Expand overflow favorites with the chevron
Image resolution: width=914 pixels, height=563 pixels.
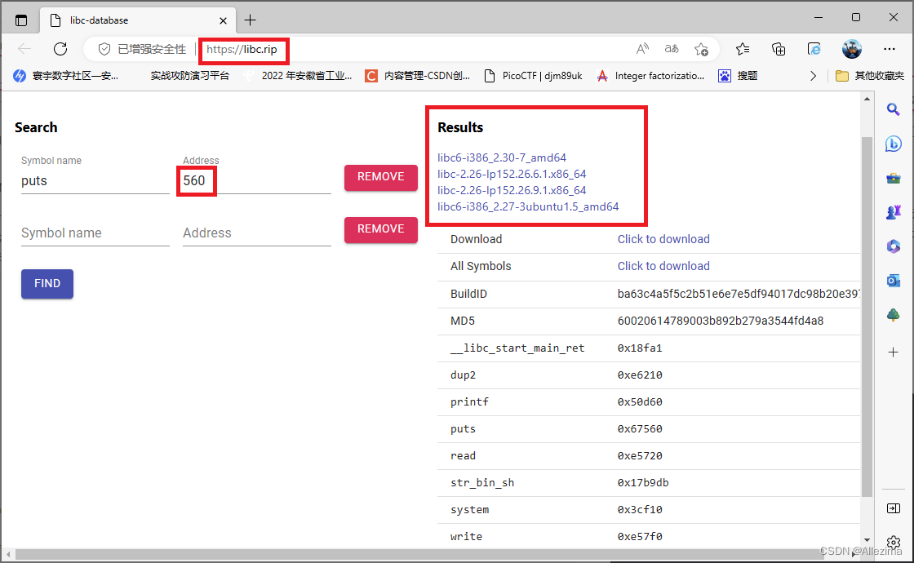pos(813,75)
